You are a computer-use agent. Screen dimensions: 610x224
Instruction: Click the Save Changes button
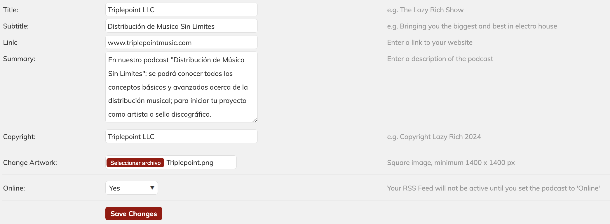pos(134,214)
